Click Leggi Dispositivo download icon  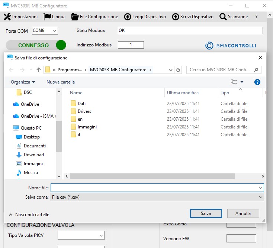coord(128,17)
